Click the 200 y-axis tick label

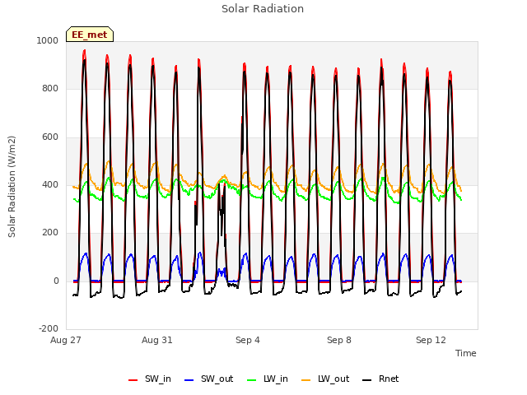50,232
